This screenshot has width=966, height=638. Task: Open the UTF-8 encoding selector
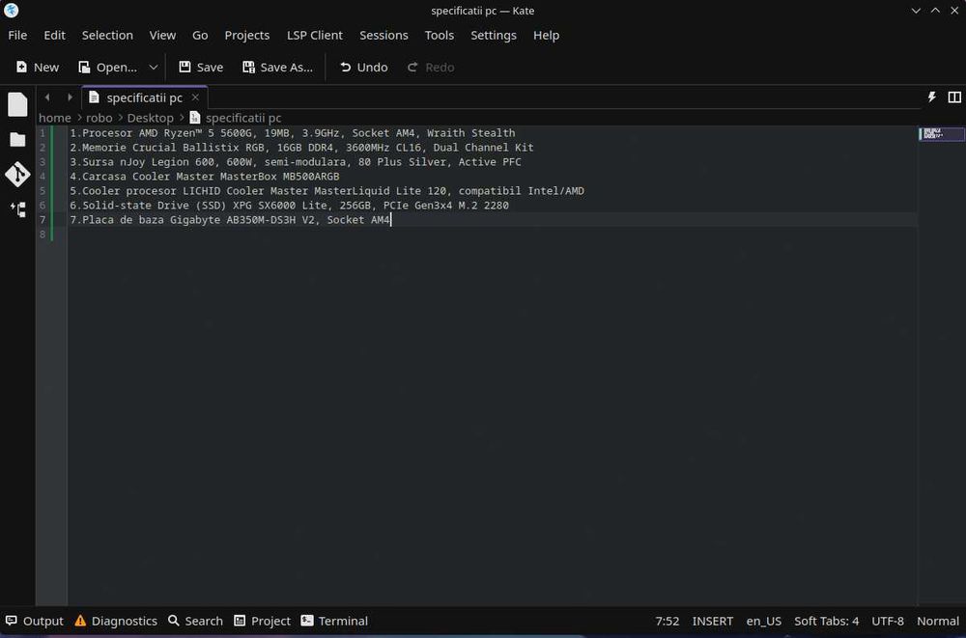click(x=888, y=621)
